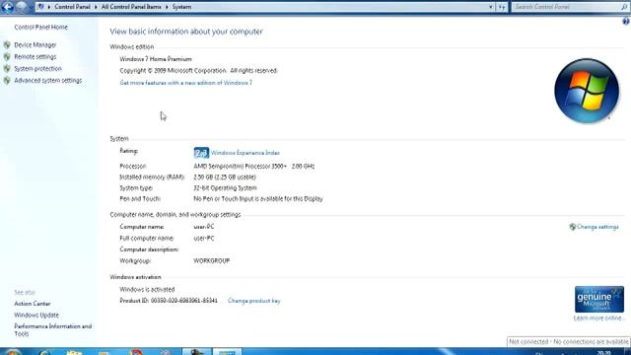
Task: Follow Get more features with new edition link
Action: click(186, 83)
